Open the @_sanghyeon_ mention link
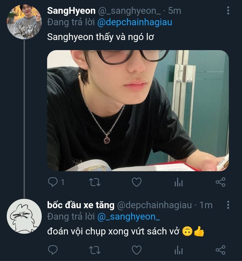Viewport: 242px width, 261px height. click(x=129, y=217)
